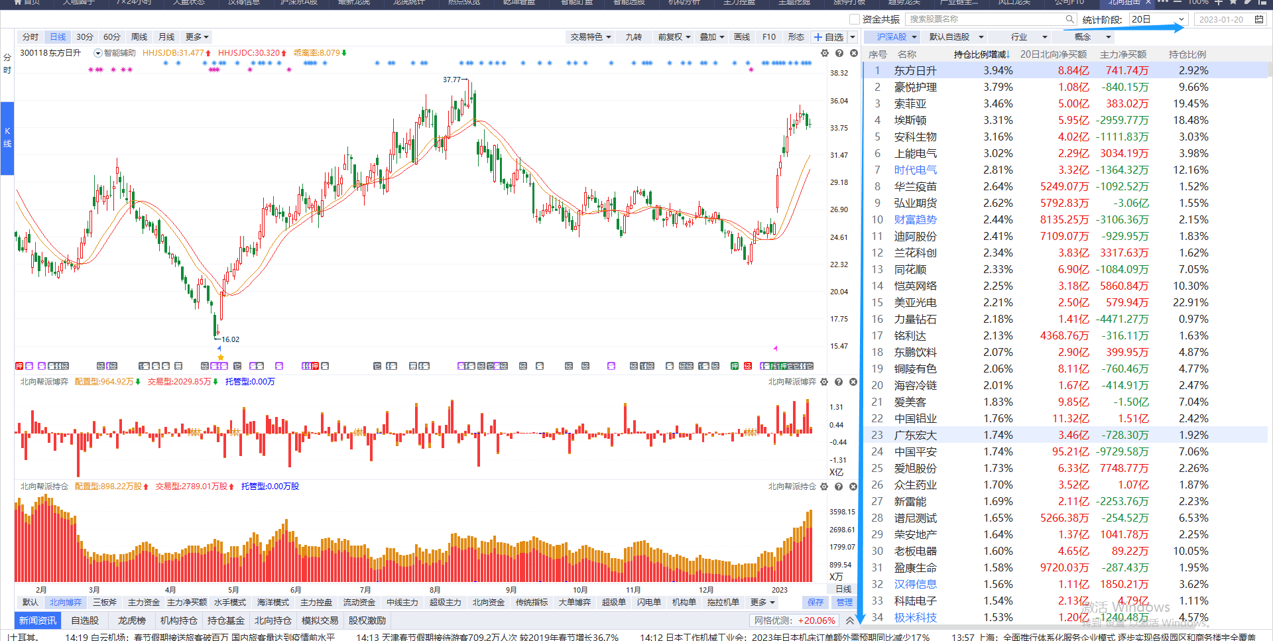The image size is (1273, 641).
Task: Click 网格优测 +20.06% indicator
Action: click(794, 620)
